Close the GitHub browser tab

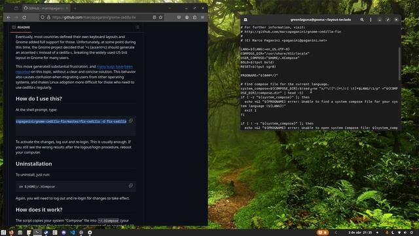click(x=67, y=9)
